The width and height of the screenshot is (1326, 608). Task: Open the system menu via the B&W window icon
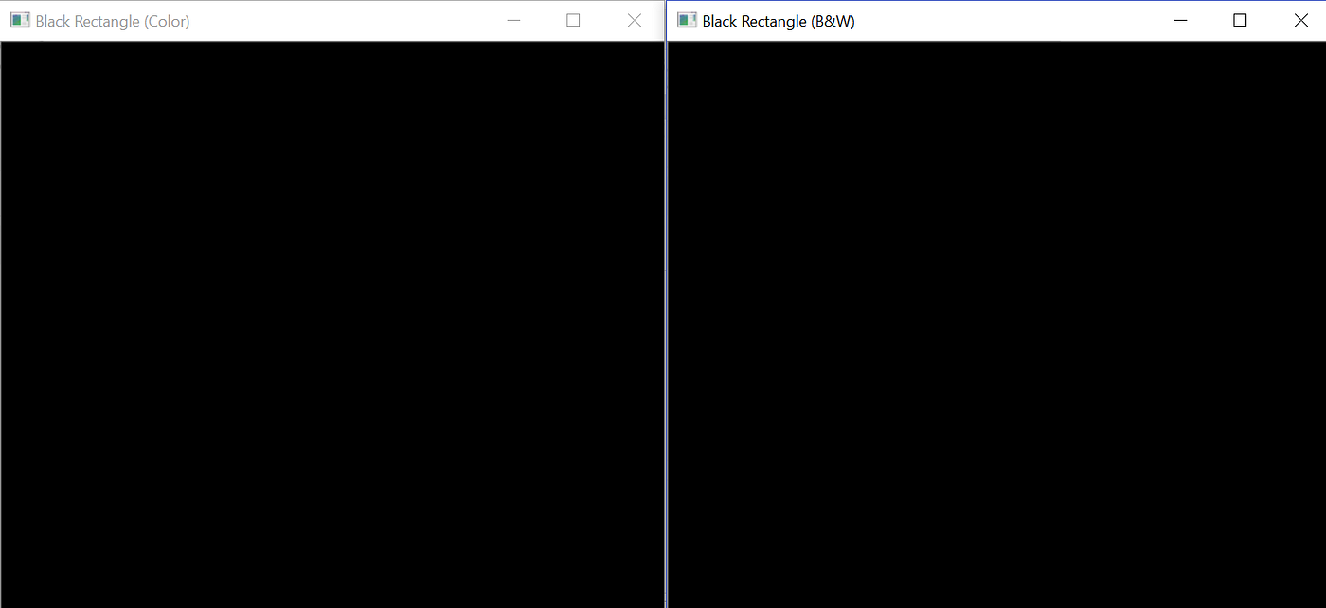[x=687, y=19]
